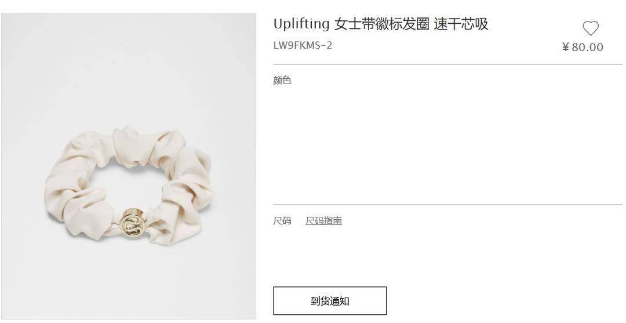The image size is (626, 323).
Task: Click the 颜色 color section label
Action: [282, 80]
